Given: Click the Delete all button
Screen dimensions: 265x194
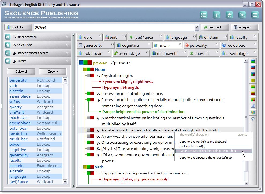Looking at the screenshot, I should tap(21, 72).
